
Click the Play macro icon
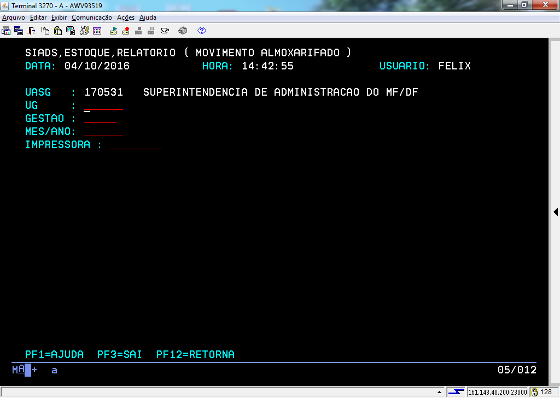click(x=113, y=31)
